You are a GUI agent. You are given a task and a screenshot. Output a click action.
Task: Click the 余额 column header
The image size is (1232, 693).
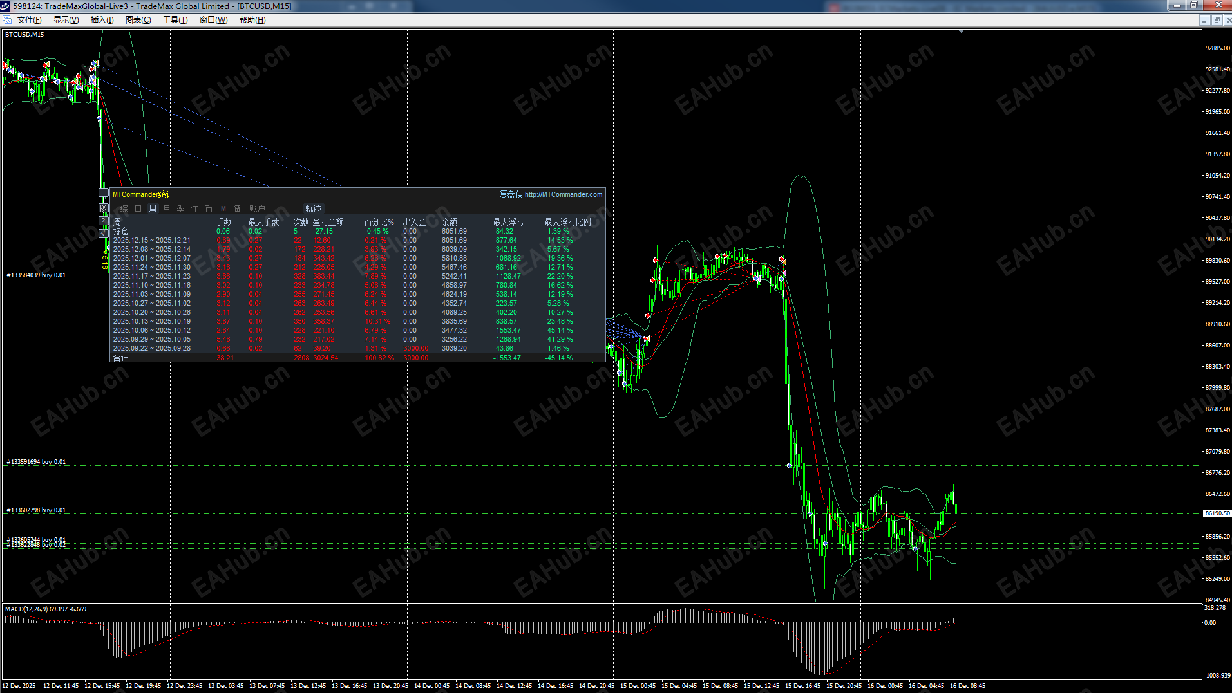[449, 222]
